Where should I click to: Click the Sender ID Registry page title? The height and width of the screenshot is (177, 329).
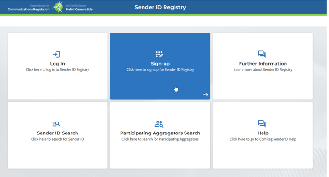(x=160, y=7)
